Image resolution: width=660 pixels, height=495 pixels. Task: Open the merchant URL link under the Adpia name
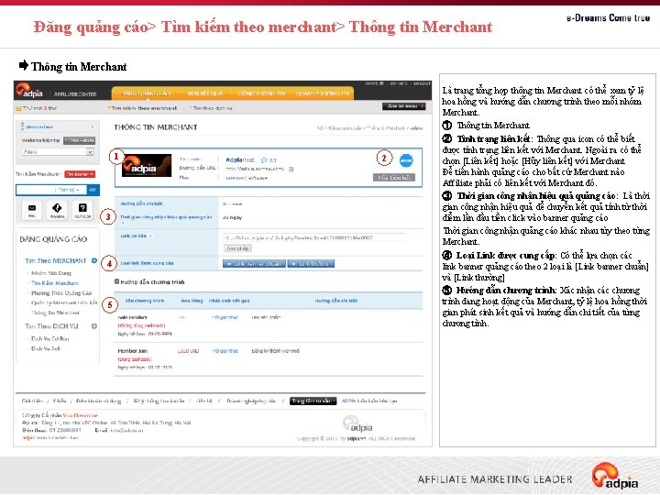pos(255,169)
